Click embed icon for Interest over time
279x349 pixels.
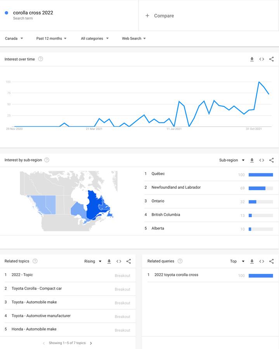click(x=262, y=59)
